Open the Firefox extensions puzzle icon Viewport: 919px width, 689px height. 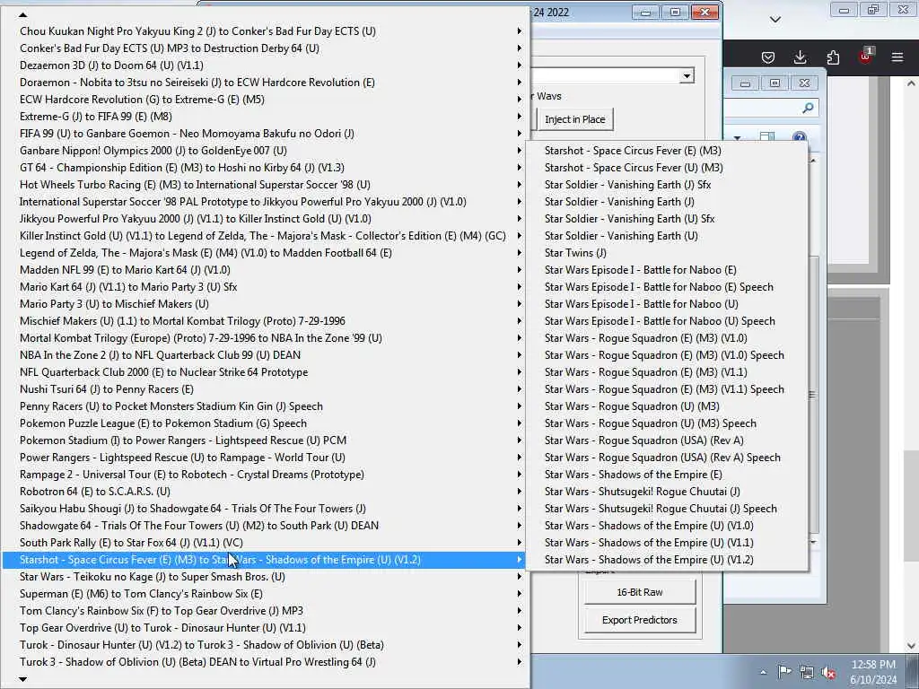[x=833, y=57]
